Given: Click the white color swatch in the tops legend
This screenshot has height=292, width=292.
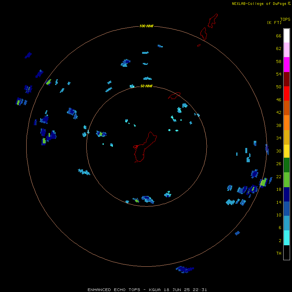Looking at the screenshot, I should 286,36.
